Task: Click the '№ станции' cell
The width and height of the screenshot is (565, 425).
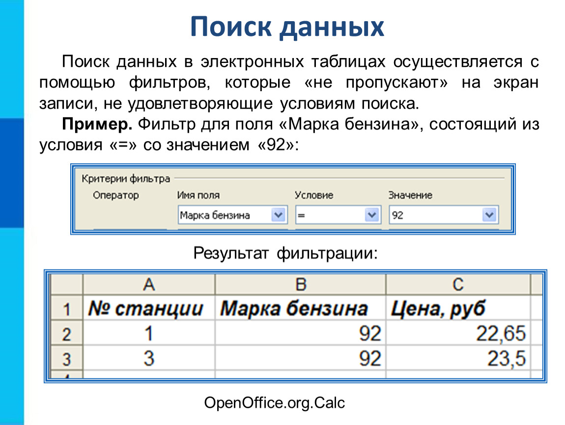Action: click(149, 308)
